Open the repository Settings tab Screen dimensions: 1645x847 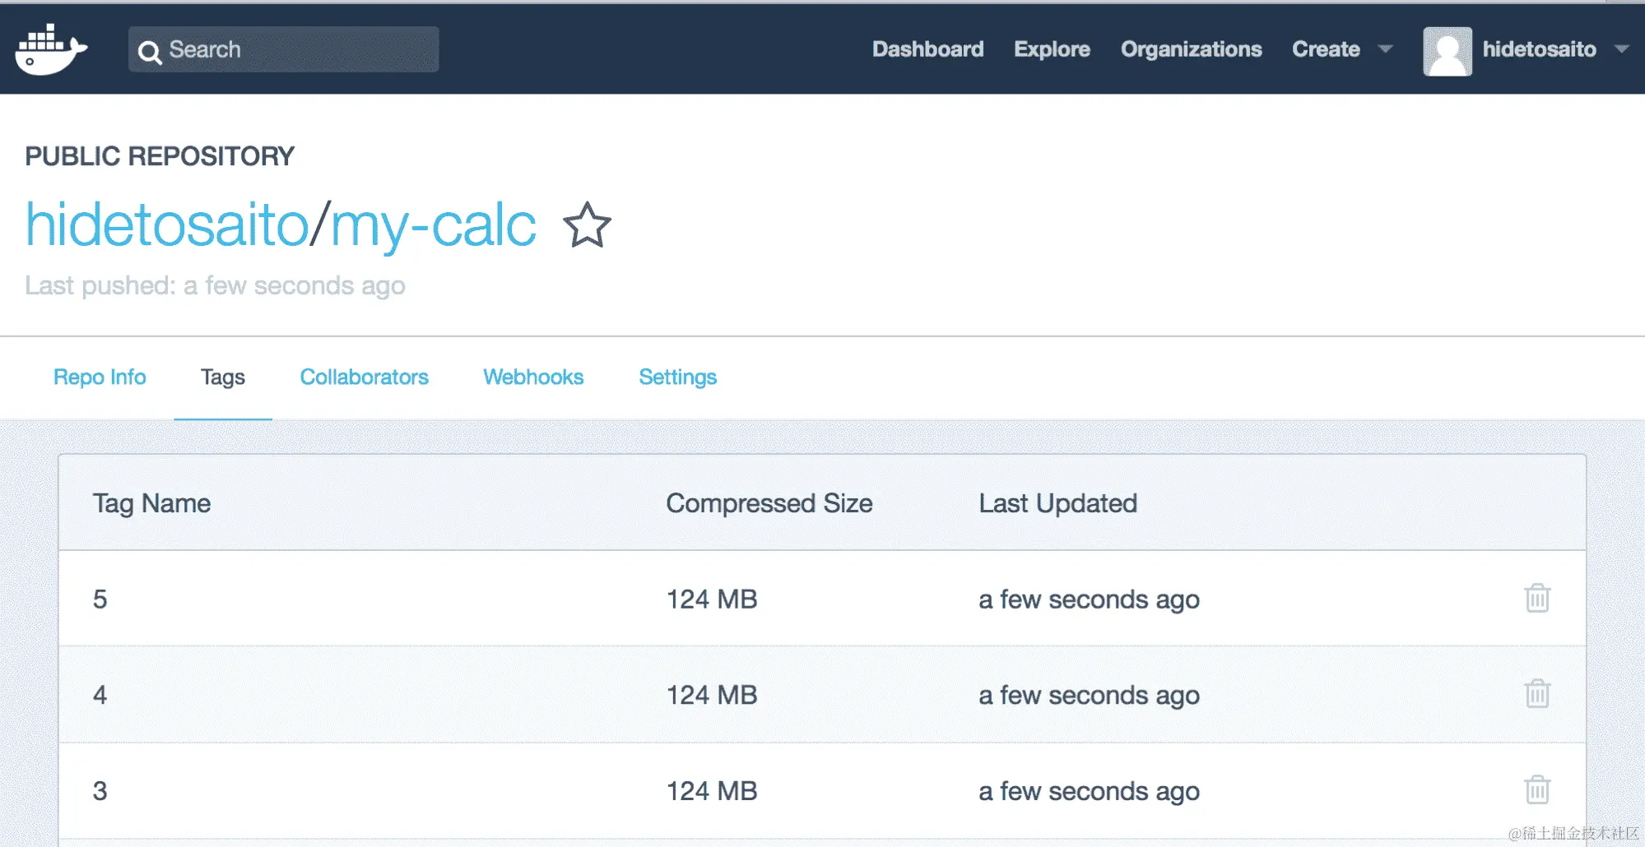(x=677, y=377)
